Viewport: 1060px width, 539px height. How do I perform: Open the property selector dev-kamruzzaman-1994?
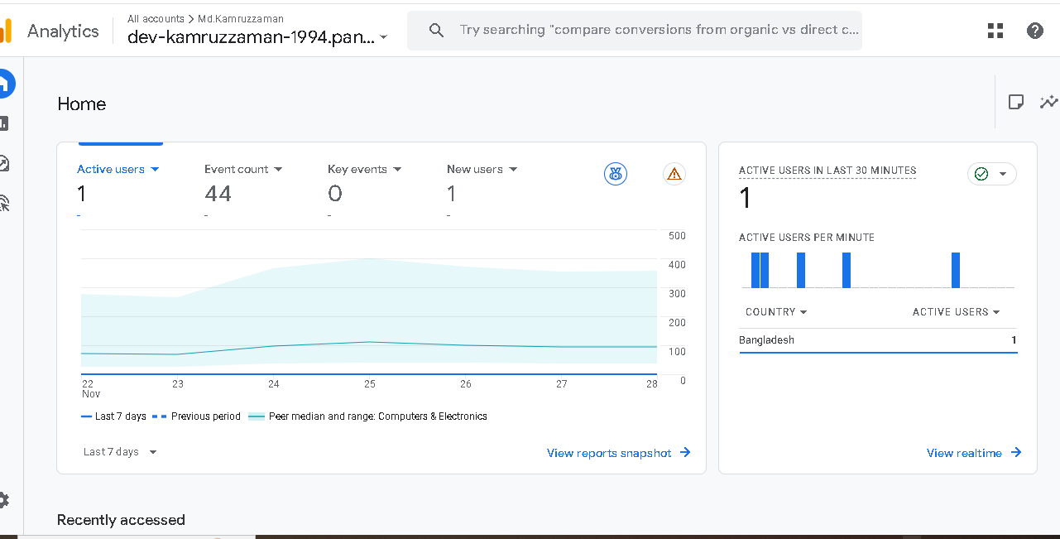coord(257,37)
